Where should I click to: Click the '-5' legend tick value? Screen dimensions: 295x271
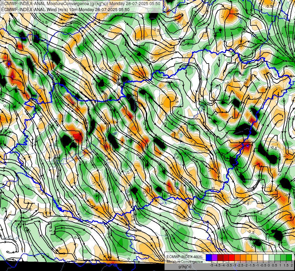(x=212, y=265)
